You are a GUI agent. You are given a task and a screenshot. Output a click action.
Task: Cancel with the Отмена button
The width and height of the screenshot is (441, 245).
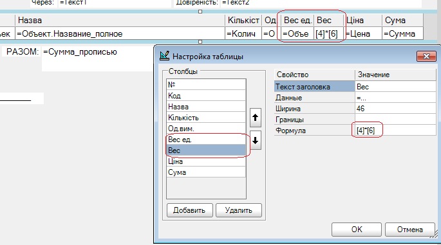[410, 230]
